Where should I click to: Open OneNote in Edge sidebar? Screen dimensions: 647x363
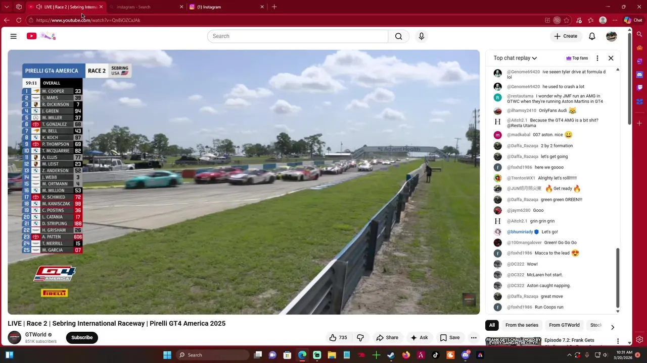coord(639,62)
